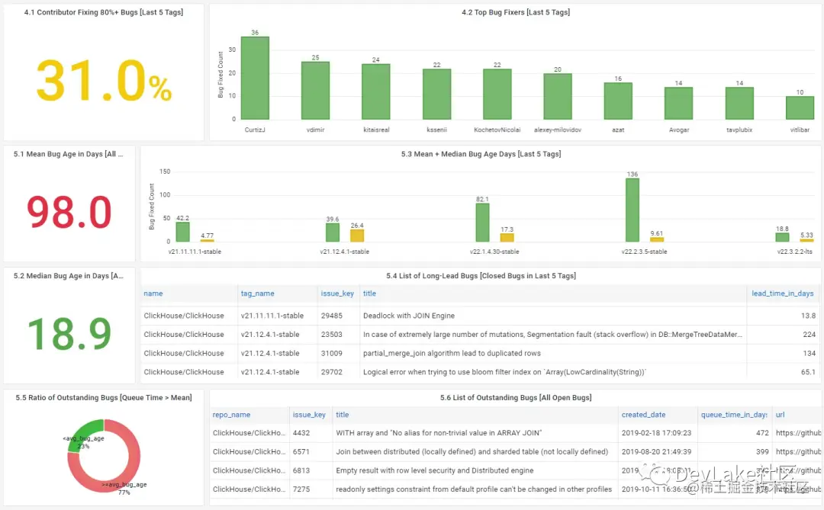Open github URL in row 6571

pos(798,452)
